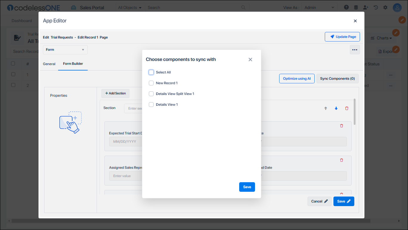Click the global search magnifier icon
Image resolution: width=408 pixels, height=230 pixels.
click(244, 7)
